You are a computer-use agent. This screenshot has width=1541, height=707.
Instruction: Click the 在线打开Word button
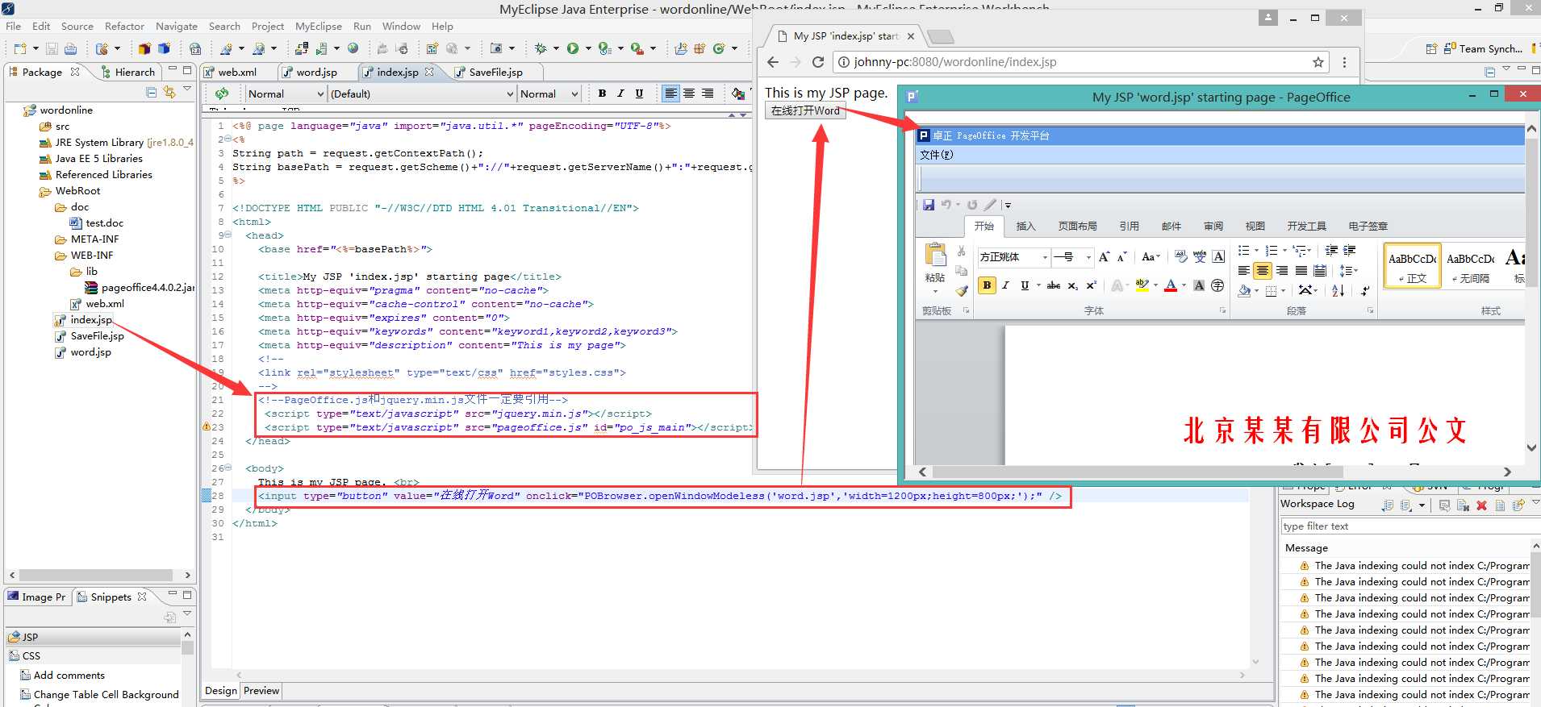pyautogui.click(x=805, y=111)
